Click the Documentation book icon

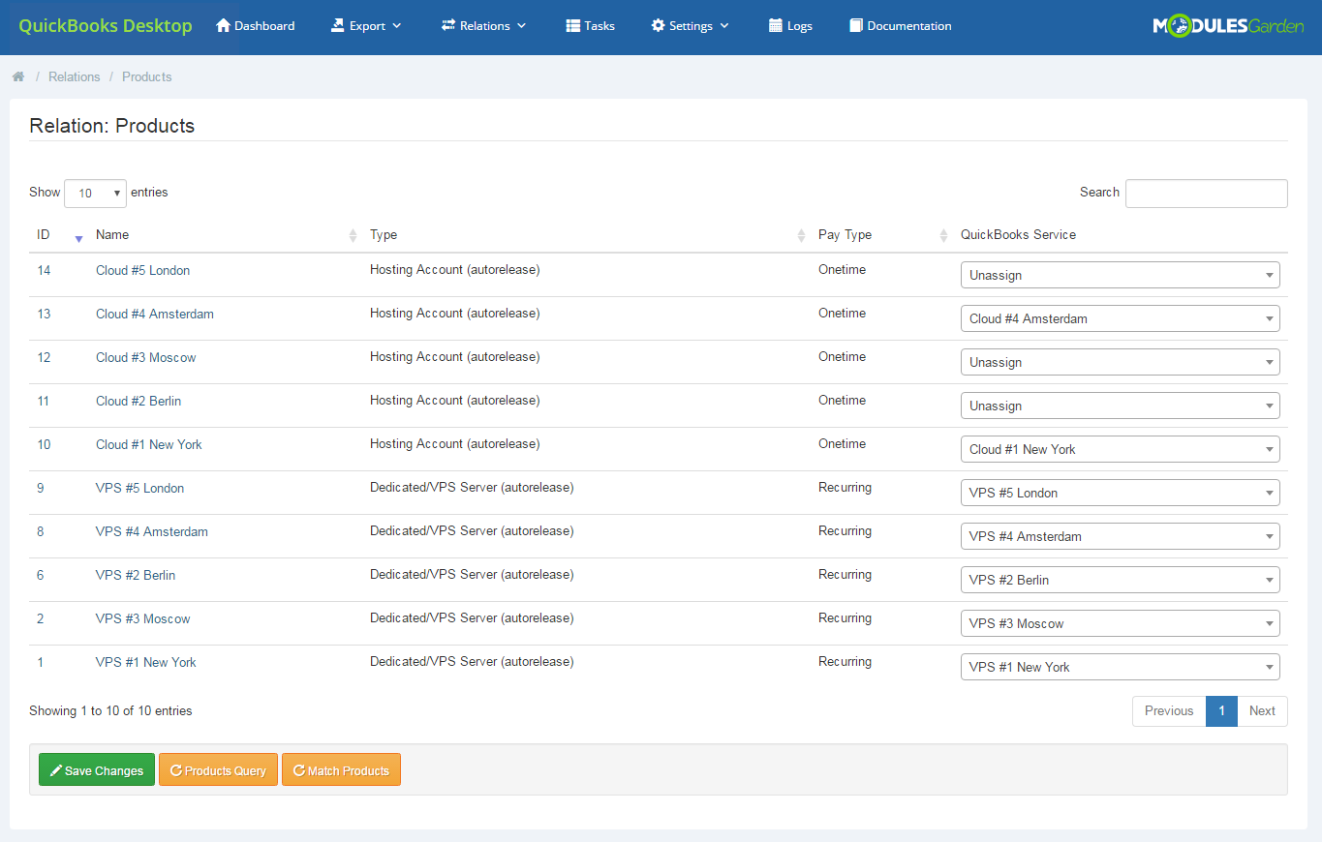click(x=854, y=25)
